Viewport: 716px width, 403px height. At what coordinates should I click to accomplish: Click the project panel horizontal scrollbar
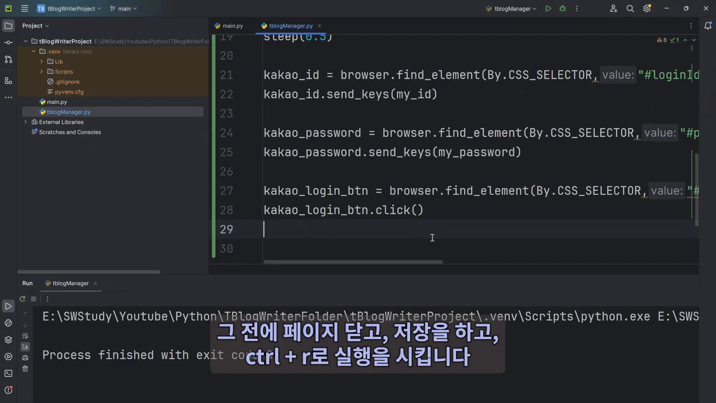(89, 272)
